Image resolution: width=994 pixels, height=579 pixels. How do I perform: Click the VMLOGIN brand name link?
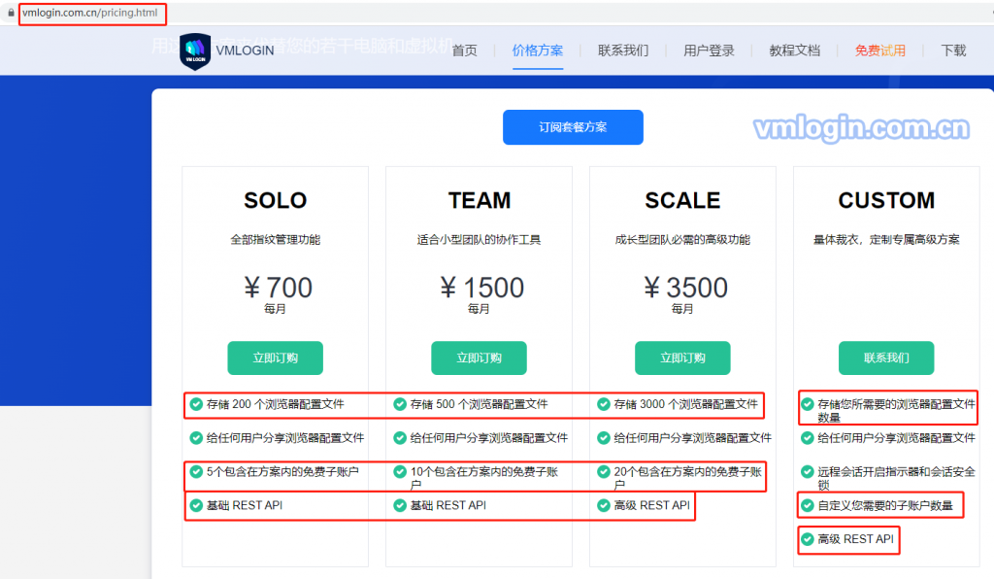pos(245,51)
